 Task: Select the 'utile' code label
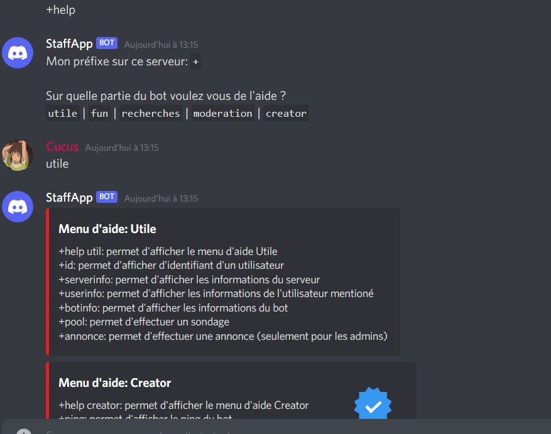click(63, 114)
